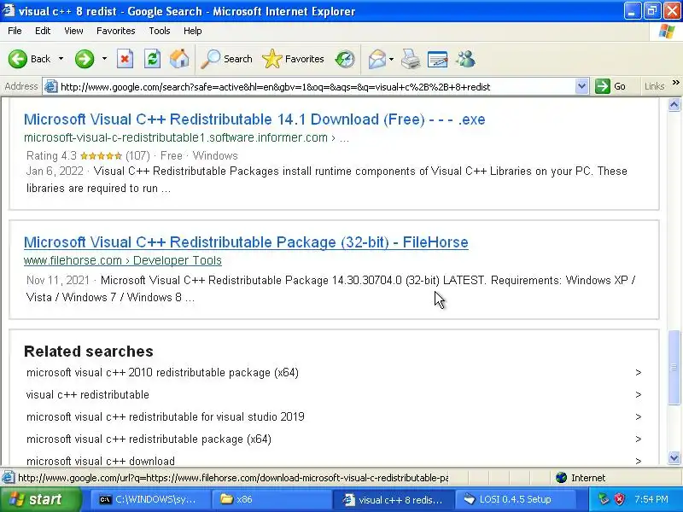Click the green tray icon beside the shield
Viewport: 683px width, 512px height.
604,499
